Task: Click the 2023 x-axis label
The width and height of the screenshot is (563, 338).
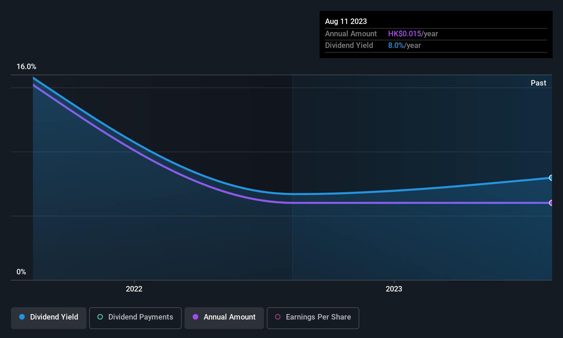Action: coord(394,289)
